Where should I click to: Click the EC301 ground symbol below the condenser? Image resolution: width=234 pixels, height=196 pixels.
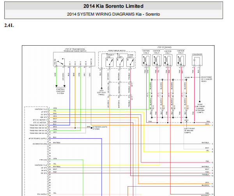[200, 102]
